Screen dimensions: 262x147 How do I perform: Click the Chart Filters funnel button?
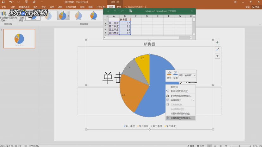(x=217, y=56)
